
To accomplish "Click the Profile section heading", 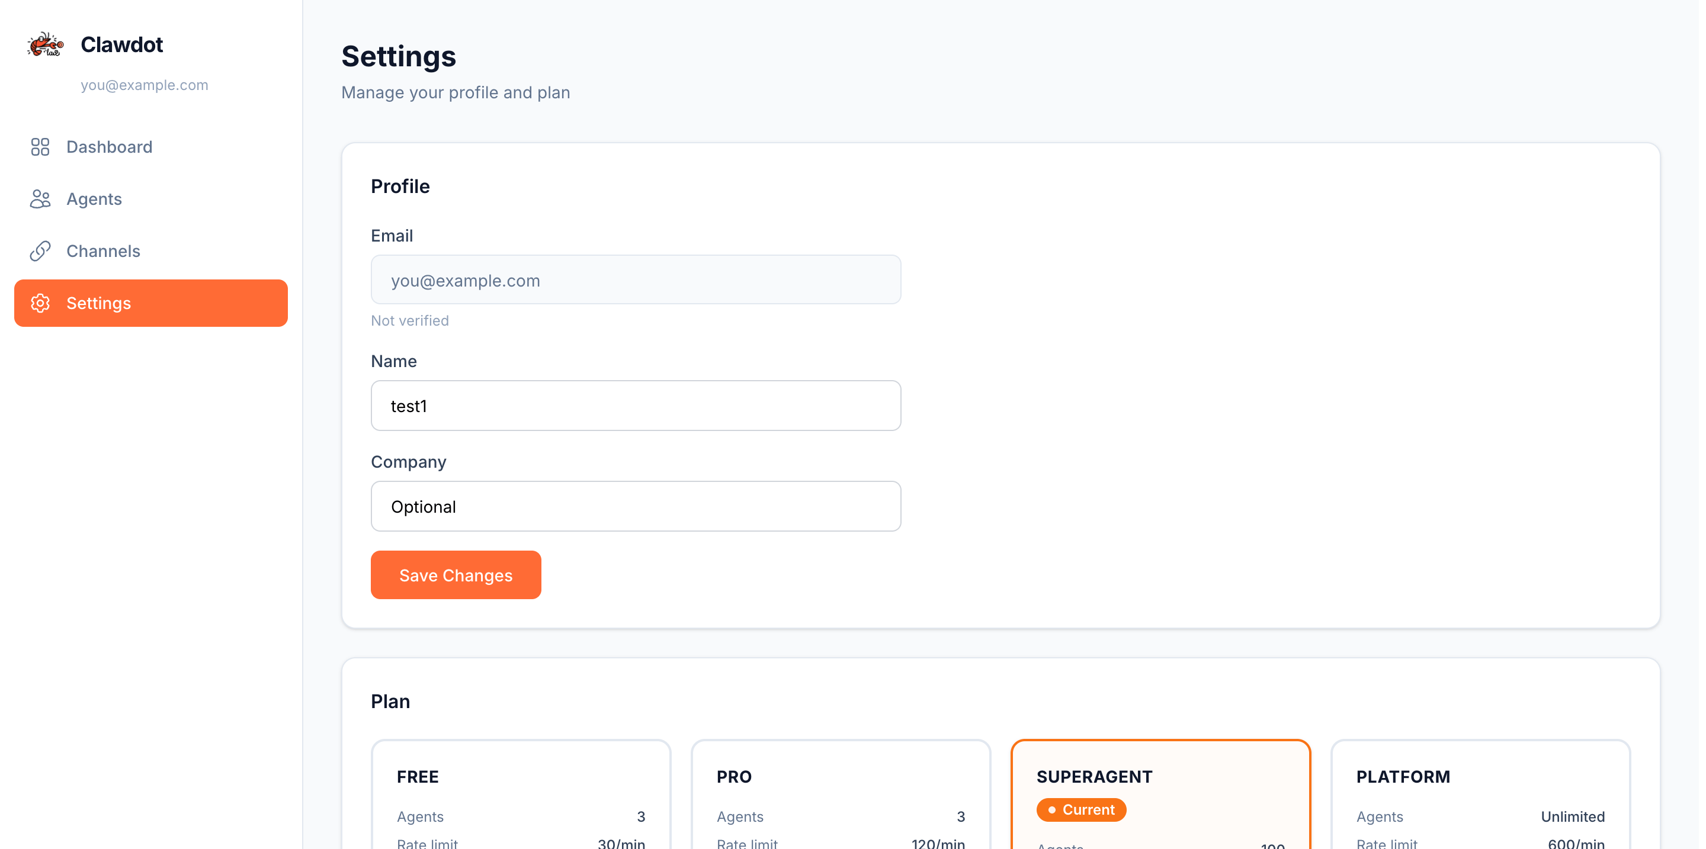I will coord(400,186).
